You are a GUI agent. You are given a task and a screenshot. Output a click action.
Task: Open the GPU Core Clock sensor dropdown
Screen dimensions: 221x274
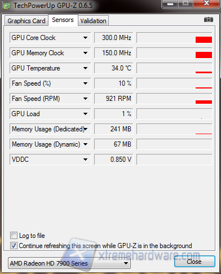[x=85, y=38]
